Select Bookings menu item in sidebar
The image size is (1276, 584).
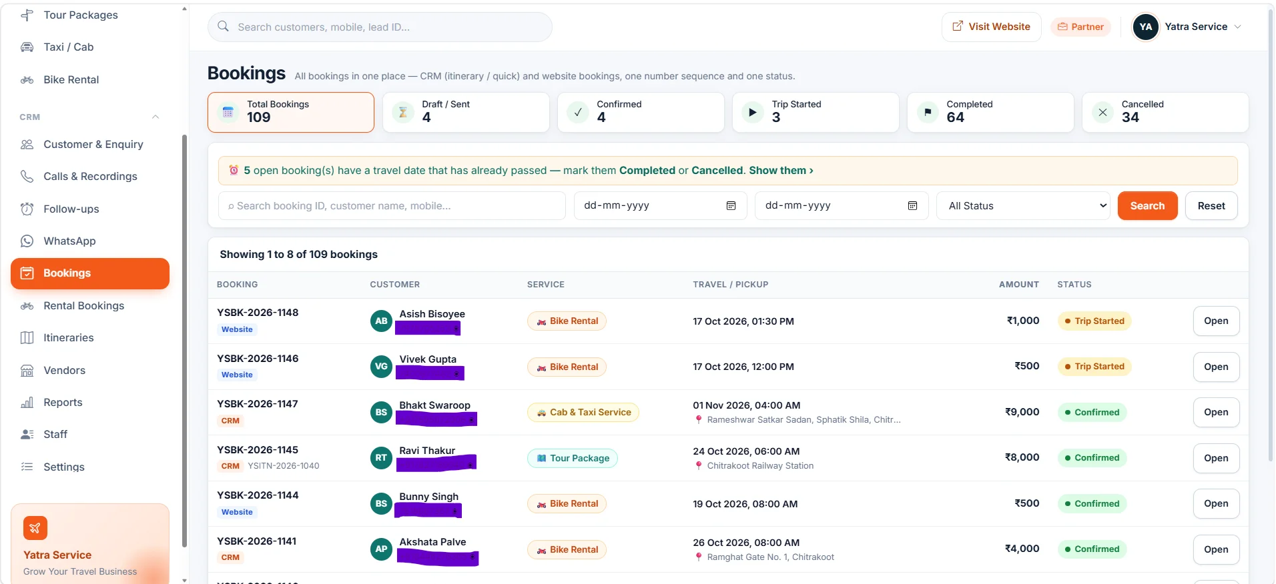[x=90, y=273]
